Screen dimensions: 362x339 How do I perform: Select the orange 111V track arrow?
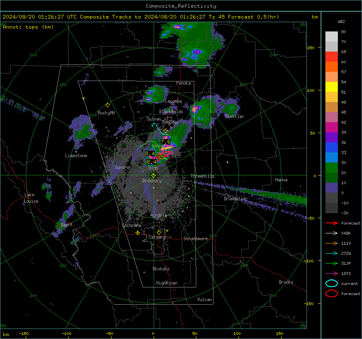pos(331,243)
